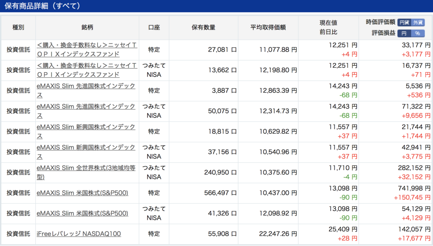Click 特定 account cell in iFreeレバレッジ row
The width and height of the screenshot is (433, 246).
(154, 234)
